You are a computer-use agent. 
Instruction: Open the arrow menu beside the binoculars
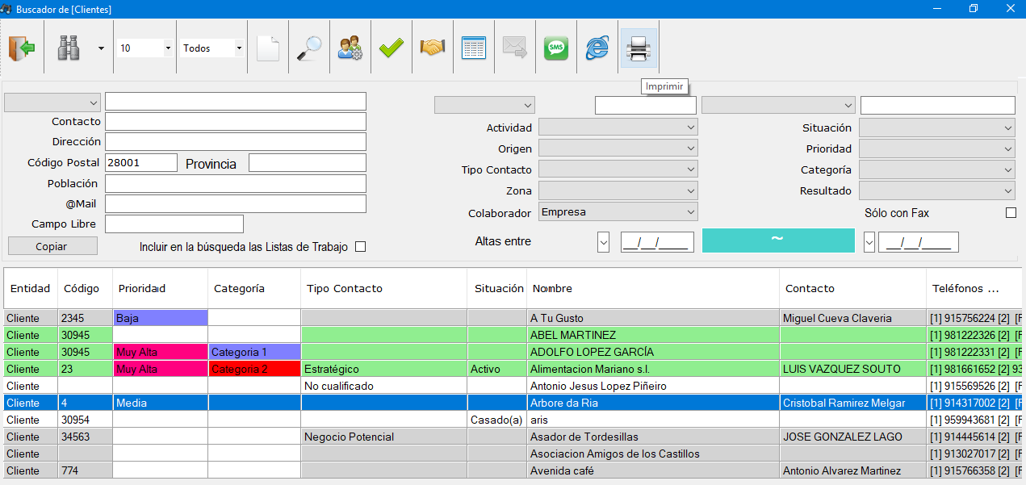[101, 48]
